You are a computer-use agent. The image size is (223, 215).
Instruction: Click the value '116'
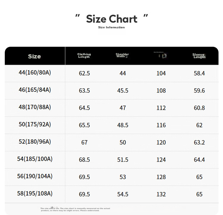[161, 125]
